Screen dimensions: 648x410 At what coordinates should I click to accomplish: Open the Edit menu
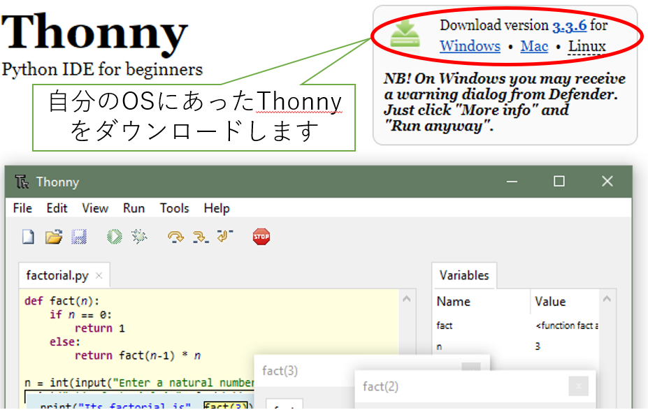(x=57, y=208)
